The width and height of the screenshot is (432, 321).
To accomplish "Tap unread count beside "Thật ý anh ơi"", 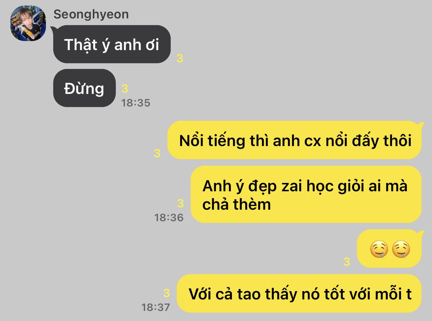I will pyautogui.click(x=179, y=58).
